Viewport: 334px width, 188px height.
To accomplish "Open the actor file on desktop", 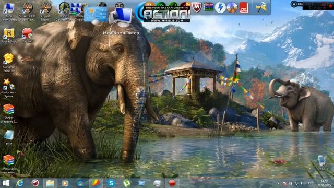I will point(9,137).
